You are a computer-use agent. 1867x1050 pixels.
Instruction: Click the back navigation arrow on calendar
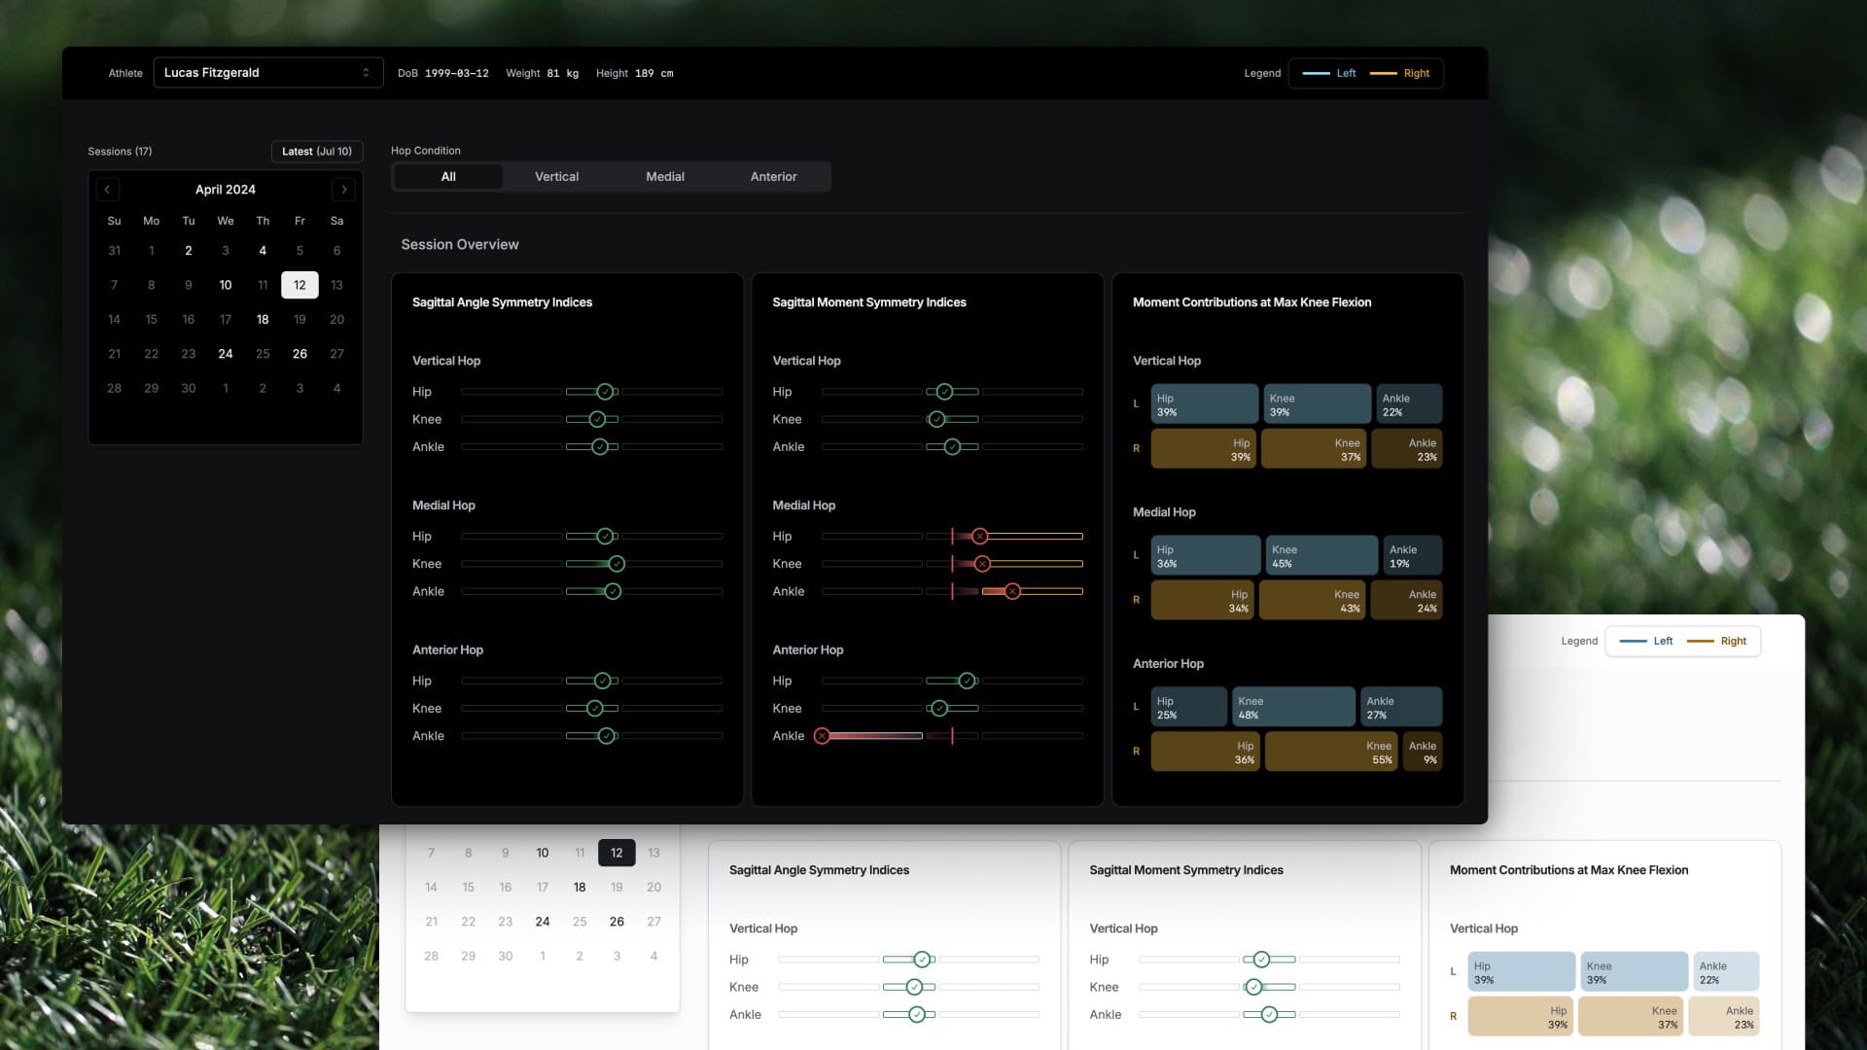(106, 189)
